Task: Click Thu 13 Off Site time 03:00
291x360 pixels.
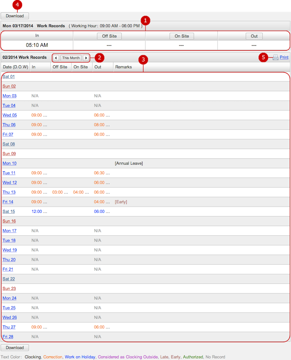Action: (x=60, y=192)
